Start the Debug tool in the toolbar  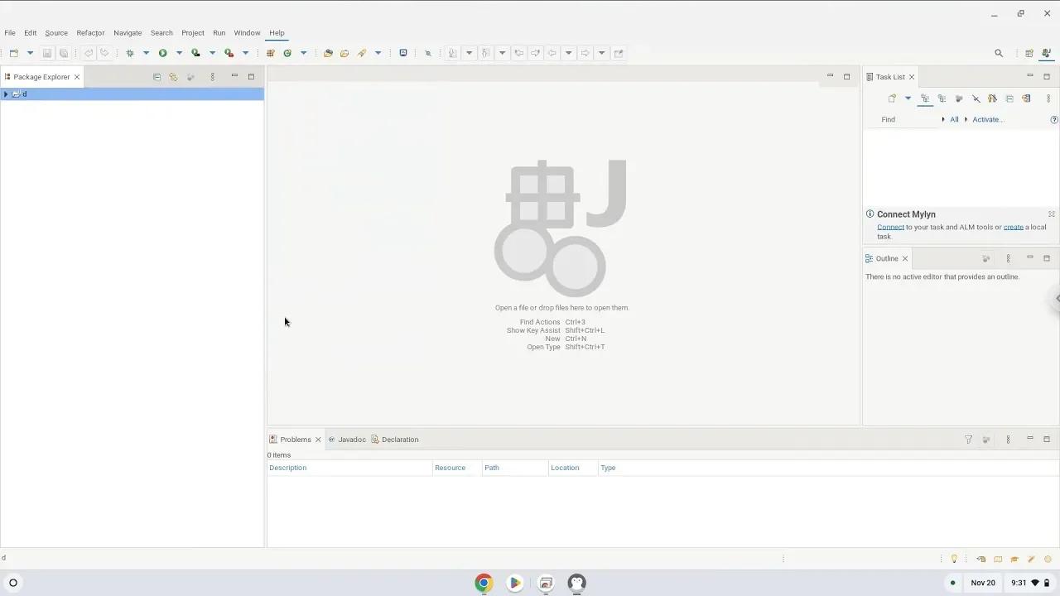tap(130, 52)
